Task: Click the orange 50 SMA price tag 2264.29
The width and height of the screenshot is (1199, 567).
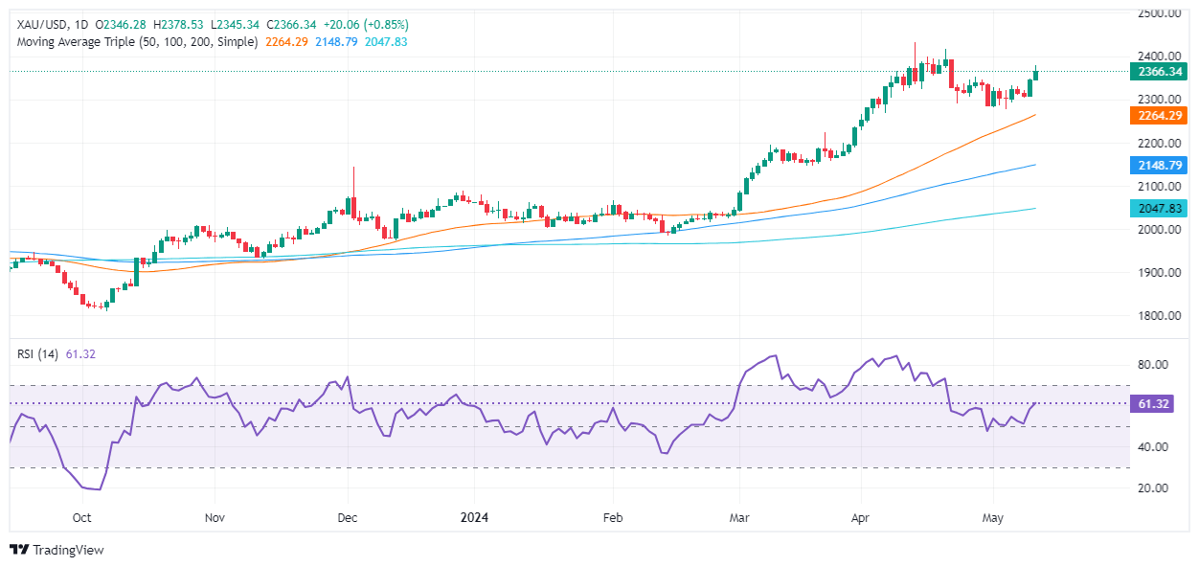Action: click(x=1158, y=116)
